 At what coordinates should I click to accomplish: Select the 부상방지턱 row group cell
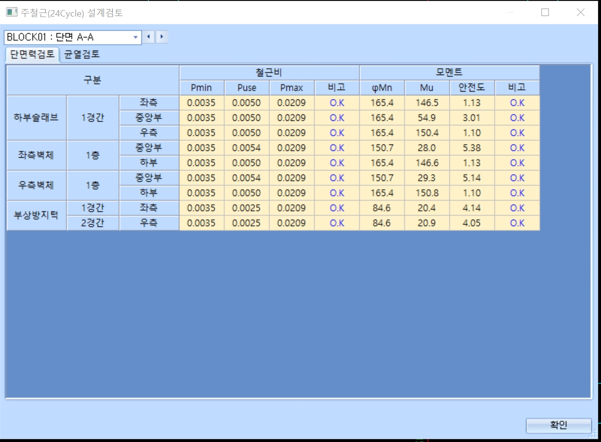[37, 215]
